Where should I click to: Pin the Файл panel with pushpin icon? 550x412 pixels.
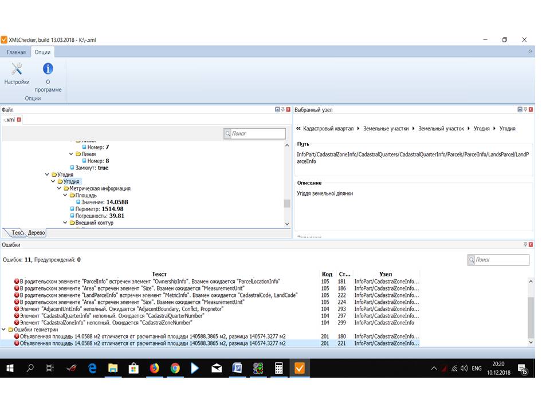[x=282, y=109]
